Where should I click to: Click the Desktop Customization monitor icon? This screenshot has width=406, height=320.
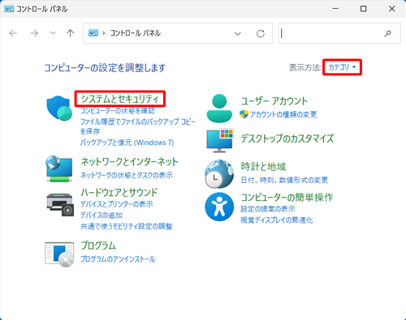coord(220,140)
